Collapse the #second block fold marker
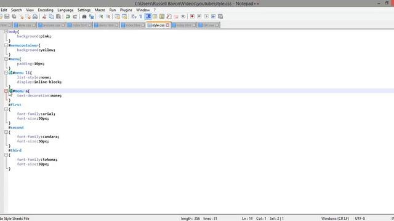The height and width of the screenshot is (221, 394). (6, 132)
